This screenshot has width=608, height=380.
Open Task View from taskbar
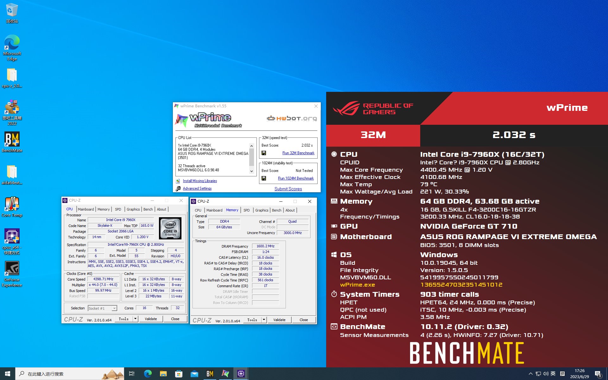[x=132, y=374]
